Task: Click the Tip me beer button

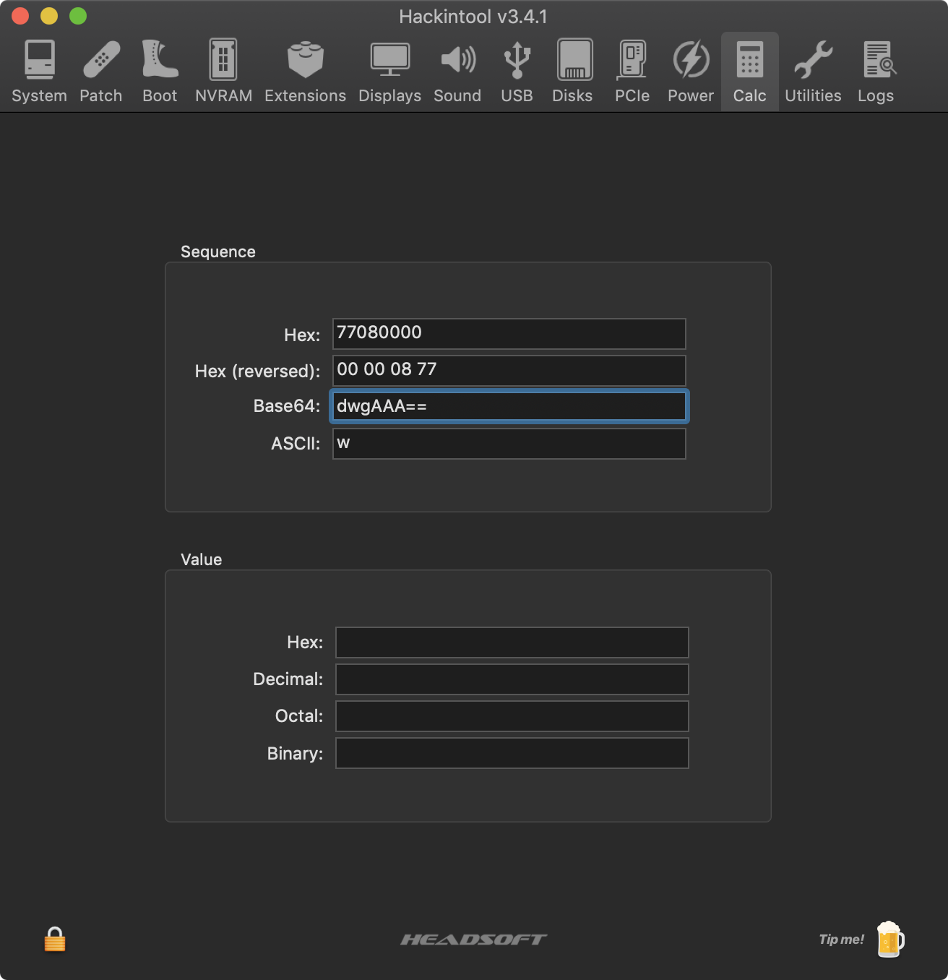Action: point(889,940)
